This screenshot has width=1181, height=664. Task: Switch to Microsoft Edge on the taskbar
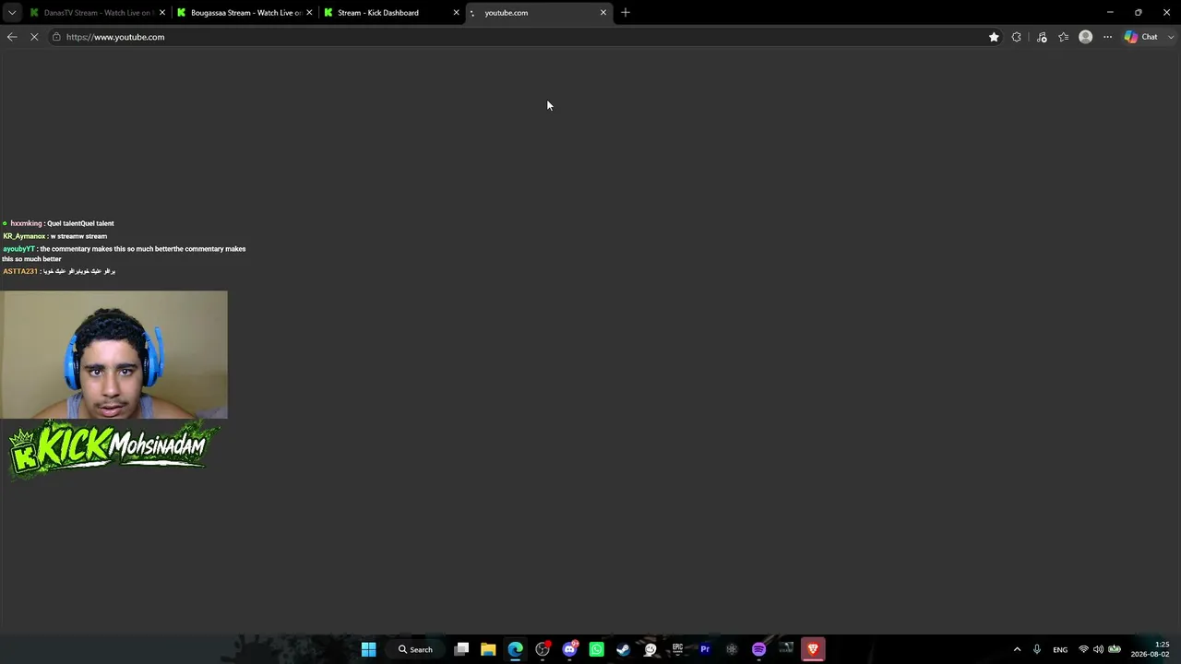515,649
